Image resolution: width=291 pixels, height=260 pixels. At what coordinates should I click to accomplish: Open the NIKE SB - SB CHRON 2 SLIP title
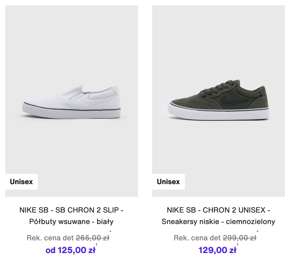(x=71, y=210)
